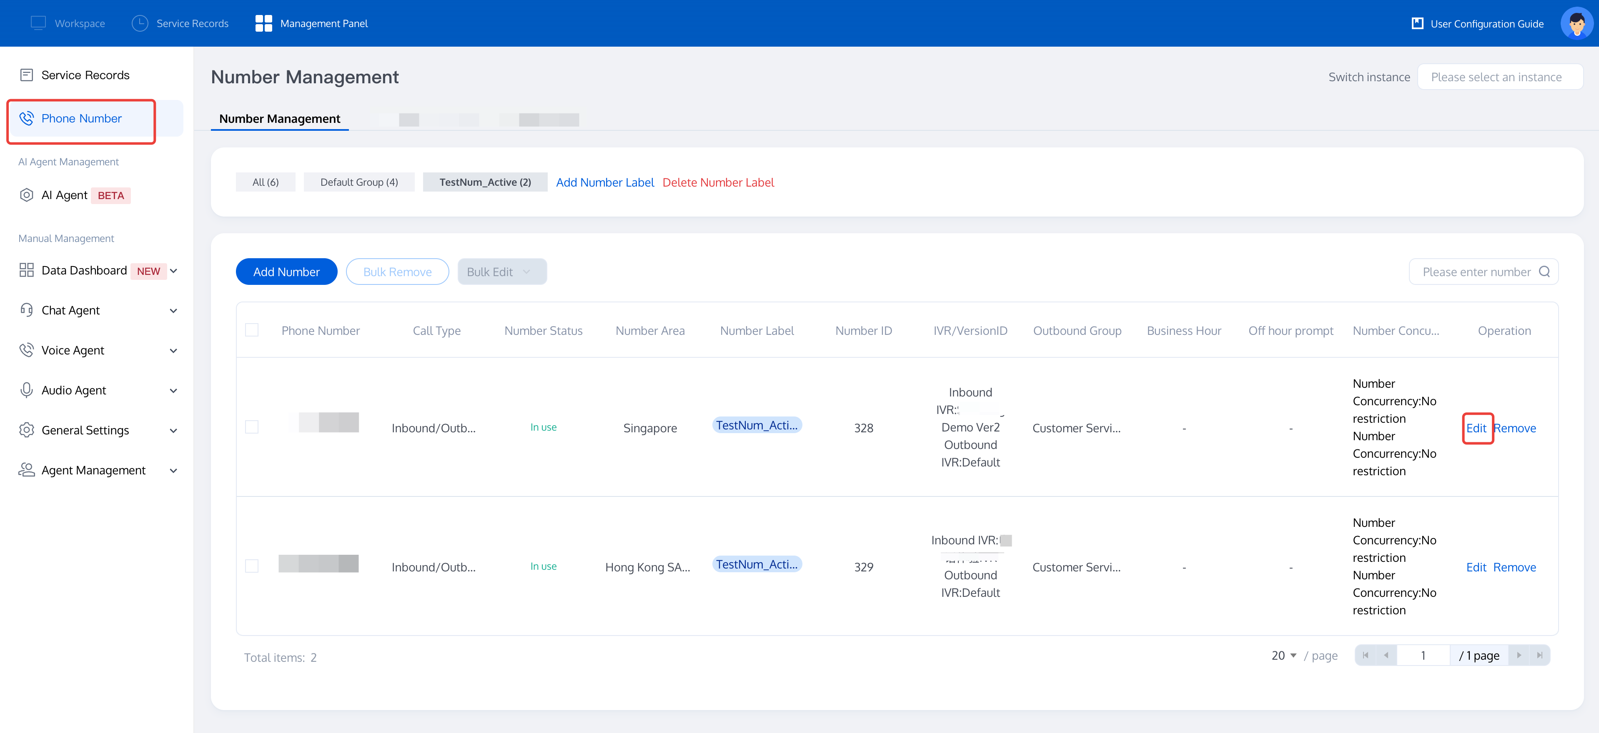Select the All (6) label tab
1599x733 pixels.
(265, 182)
